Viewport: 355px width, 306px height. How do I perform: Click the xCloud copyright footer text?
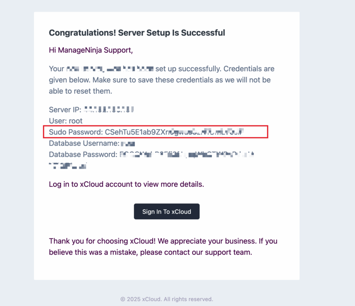point(167,299)
